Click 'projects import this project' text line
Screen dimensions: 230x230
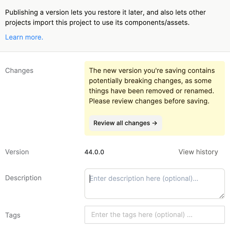click(x=97, y=23)
